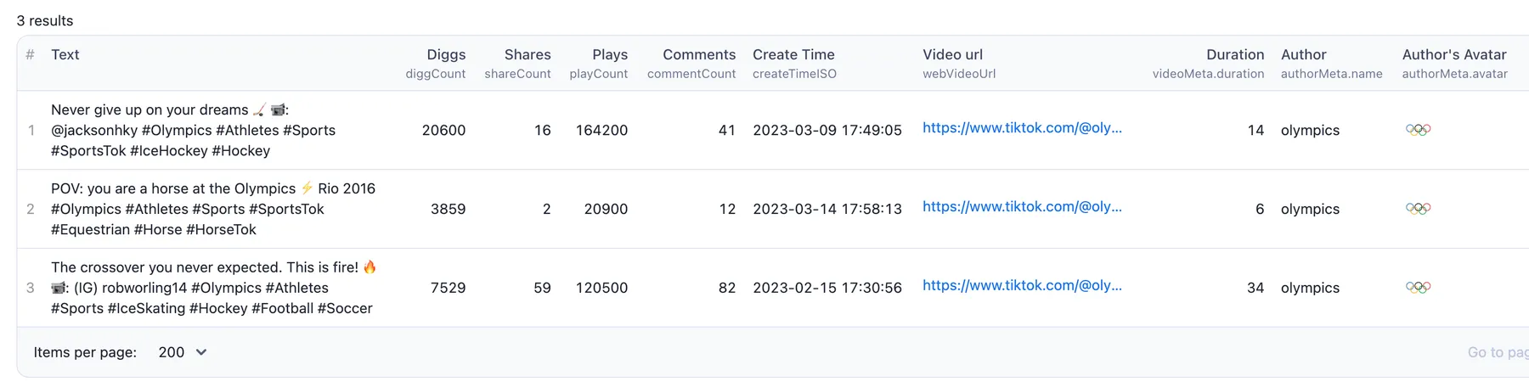Screen dimensions: 1529x387
Task: Open the TikTok video URL in row 2
Action: pos(1022,207)
